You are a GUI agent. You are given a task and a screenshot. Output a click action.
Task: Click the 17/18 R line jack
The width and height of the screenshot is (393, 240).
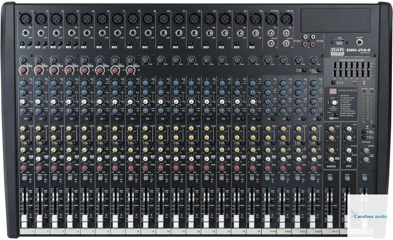(x=271, y=43)
